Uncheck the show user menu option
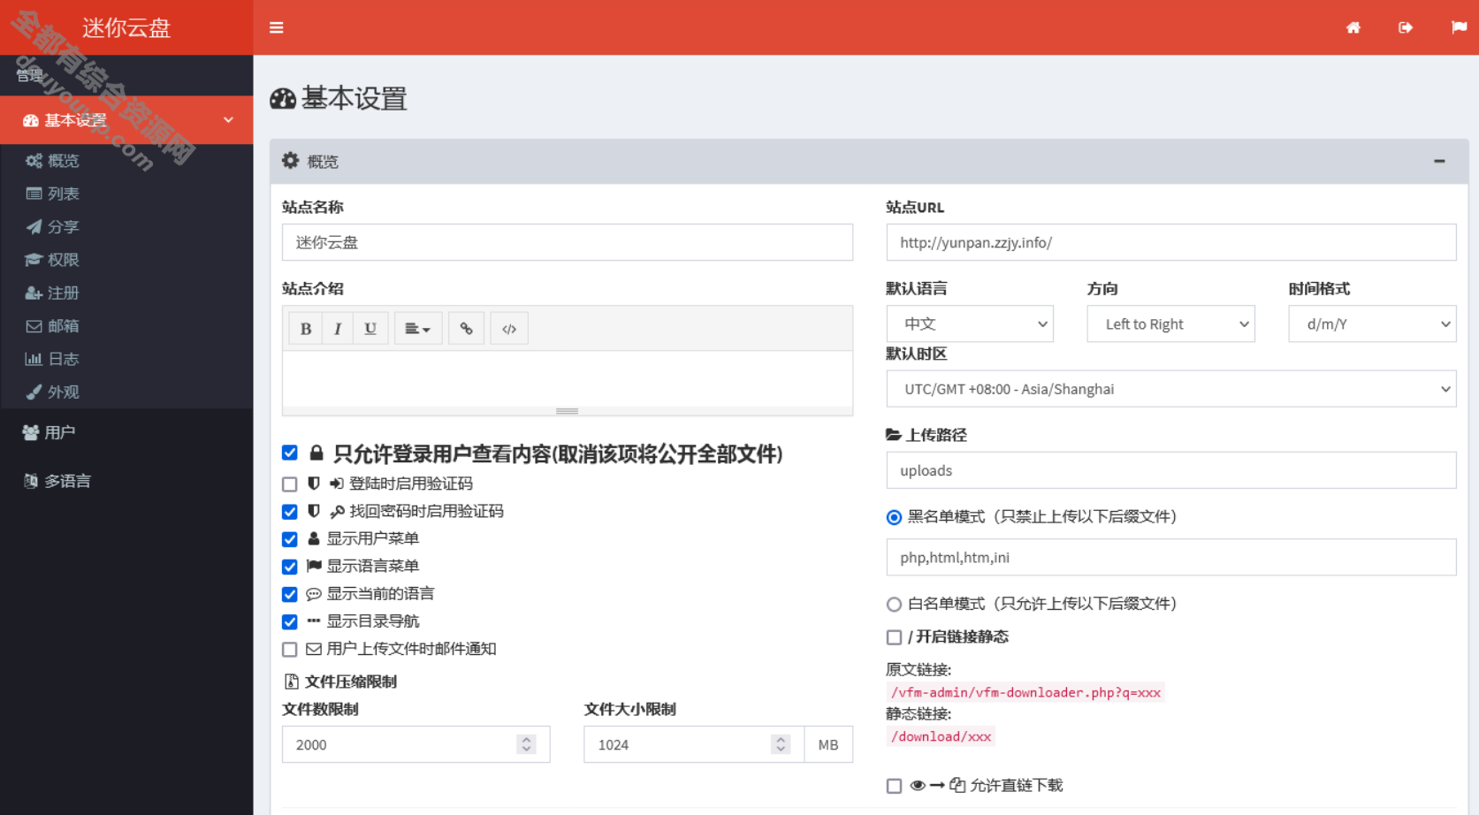 point(290,539)
